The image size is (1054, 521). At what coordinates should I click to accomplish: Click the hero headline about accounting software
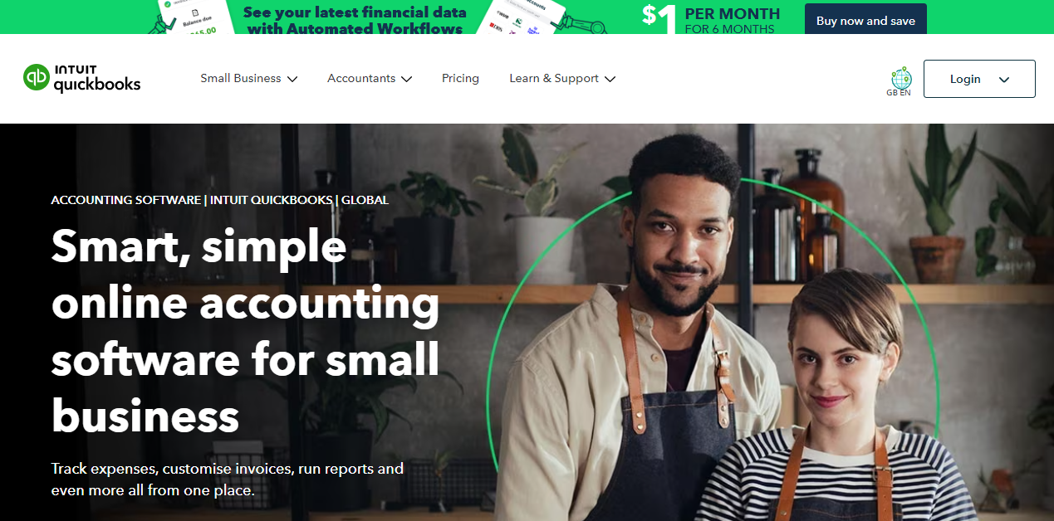coord(245,331)
